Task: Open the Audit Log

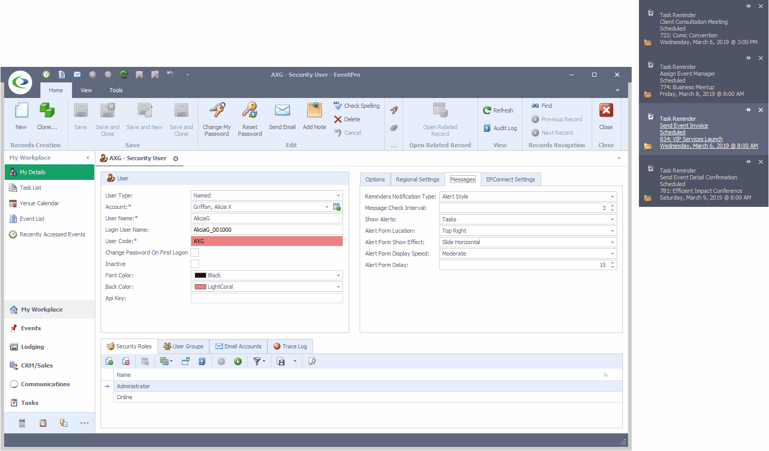Action: pos(500,128)
